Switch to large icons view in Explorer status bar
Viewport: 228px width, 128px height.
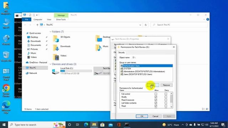click(x=207, y=109)
